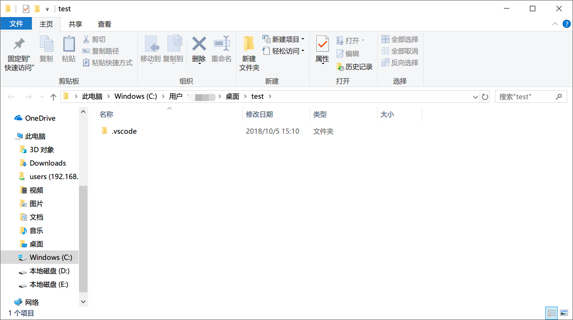Collapse the ribbon with the chevron
The image size is (573, 320).
pyautogui.click(x=555, y=24)
